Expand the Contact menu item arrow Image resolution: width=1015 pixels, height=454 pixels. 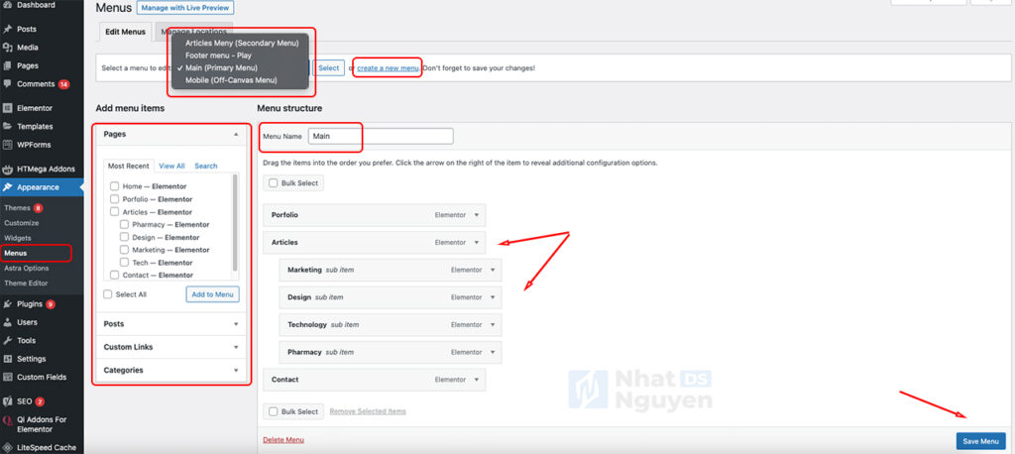coord(477,380)
